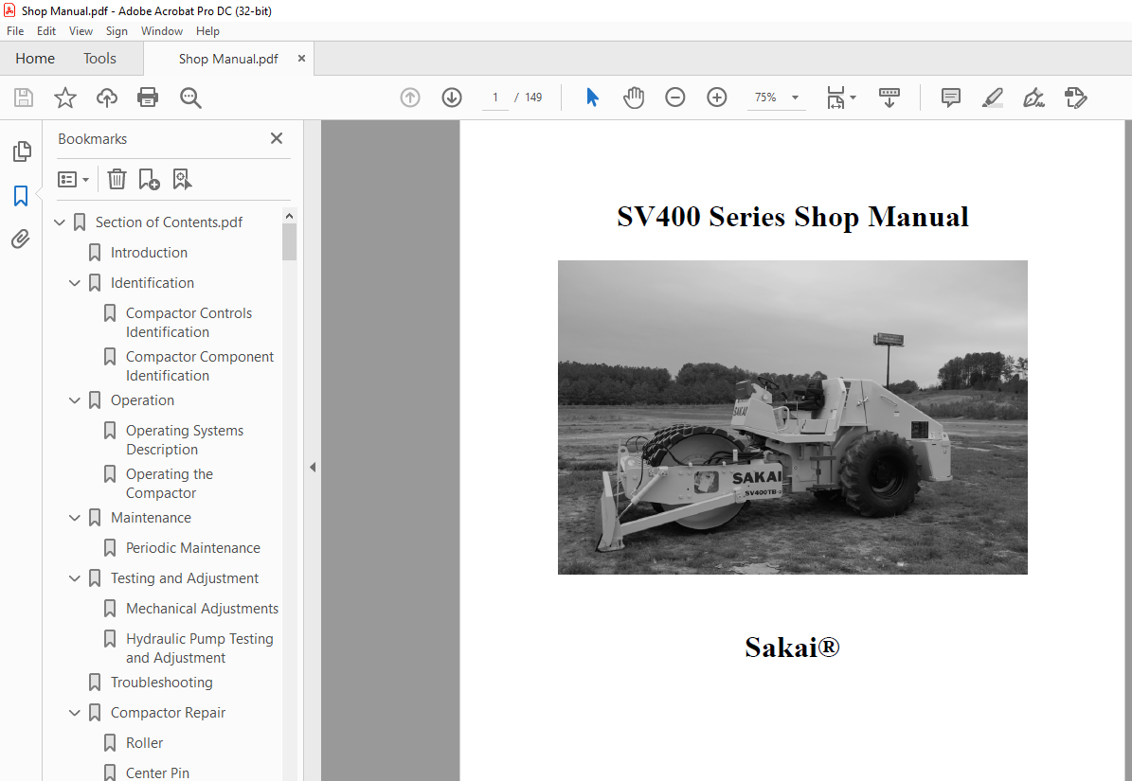The width and height of the screenshot is (1132, 781).
Task: Add bookmark star icon in toolbar
Action: [65, 98]
